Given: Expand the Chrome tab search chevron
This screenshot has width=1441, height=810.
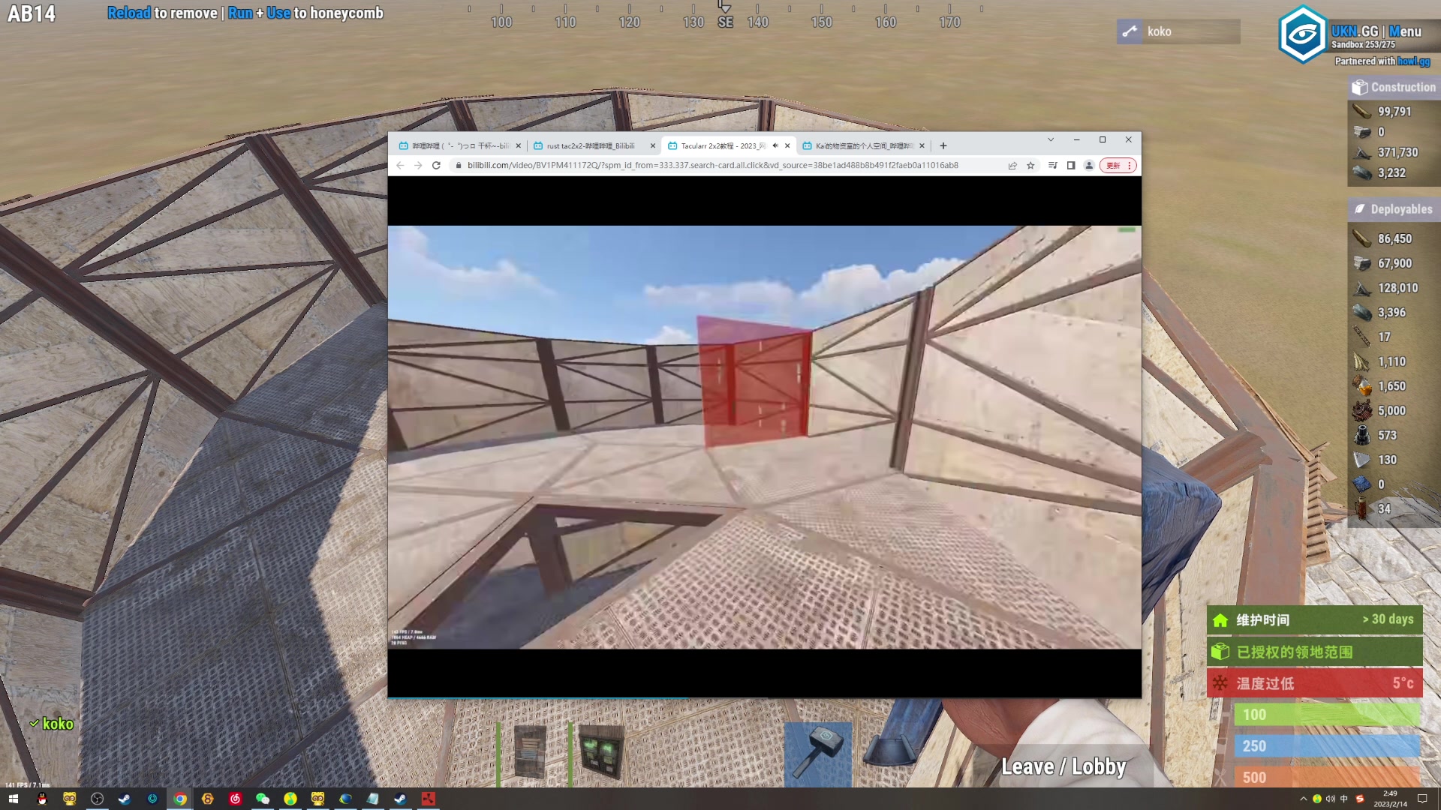Looking at the screenshot, I should [1051, 139].
